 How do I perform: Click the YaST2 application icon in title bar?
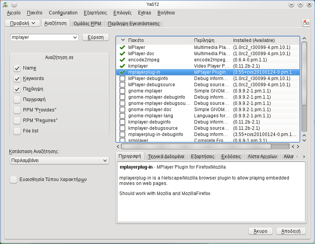(x=5, y=4)
